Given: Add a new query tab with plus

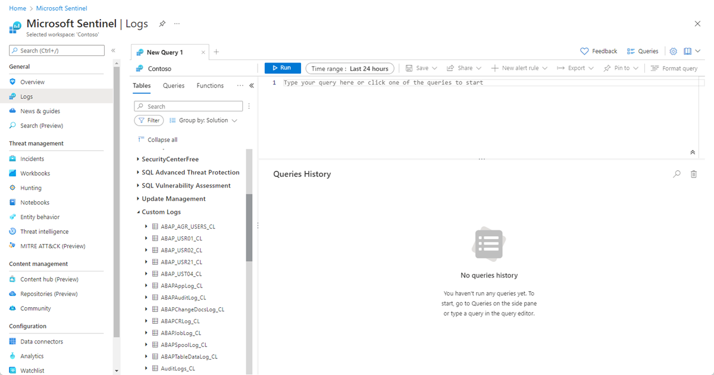Looking at the screenshot, I should (217, 52).
